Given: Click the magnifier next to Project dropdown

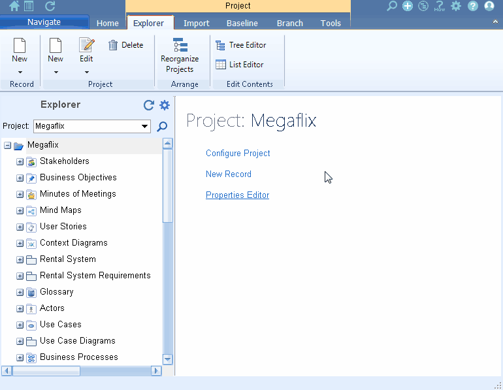Looking at the screenshot, I should click(162, 126).
